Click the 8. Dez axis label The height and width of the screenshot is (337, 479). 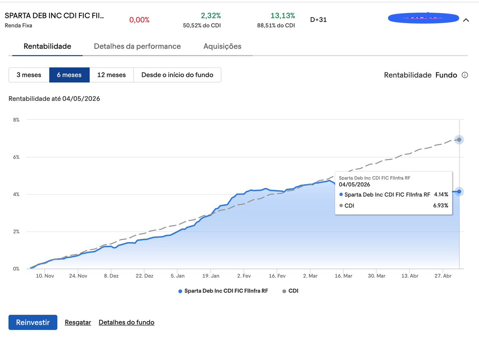[111, 276]
